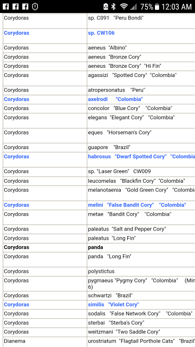Tap the second Facebook notification icon

(16, 7)
